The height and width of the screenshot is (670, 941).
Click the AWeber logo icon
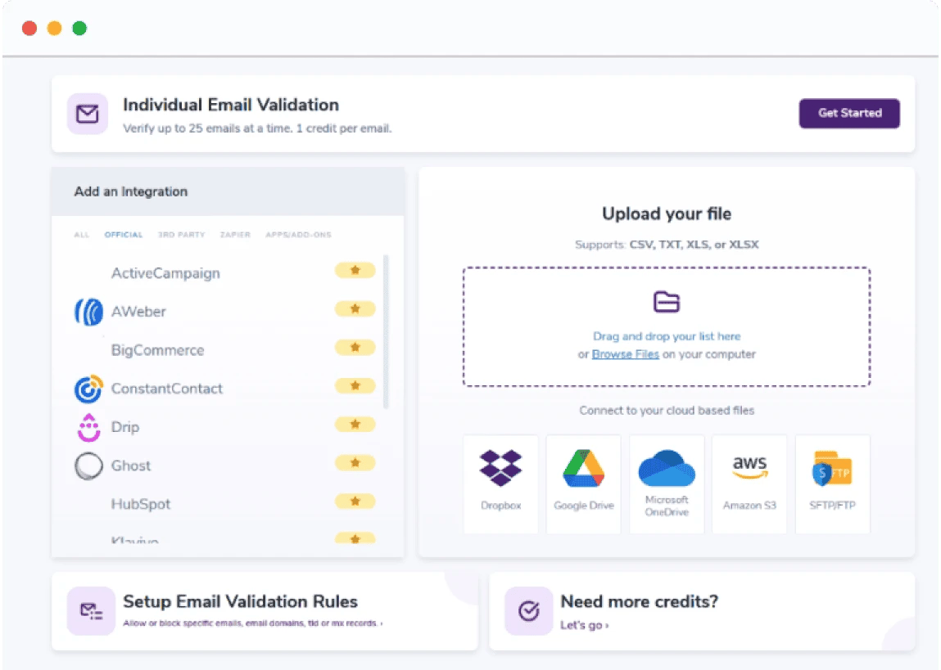(x=88, y=312)
